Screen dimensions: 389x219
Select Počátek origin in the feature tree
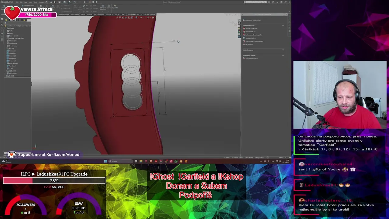[11, 48]
